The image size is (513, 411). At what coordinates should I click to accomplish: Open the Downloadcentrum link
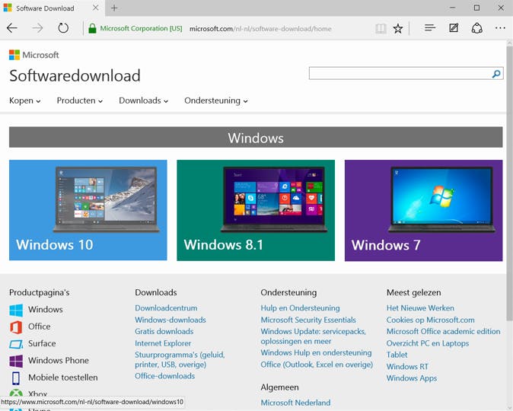(x=166, y=308)
